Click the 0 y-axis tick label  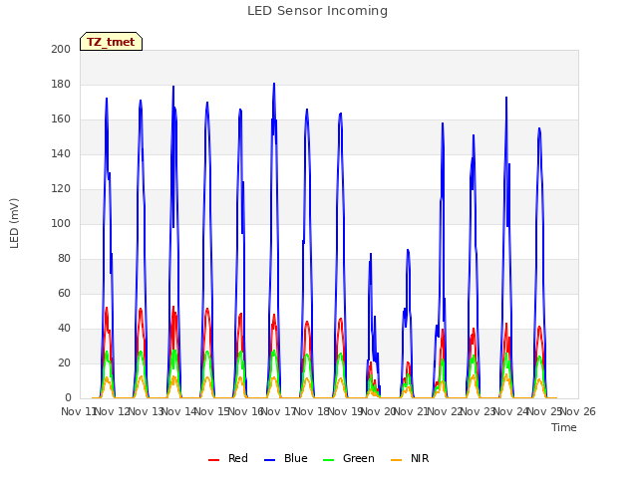click(68, 398)
